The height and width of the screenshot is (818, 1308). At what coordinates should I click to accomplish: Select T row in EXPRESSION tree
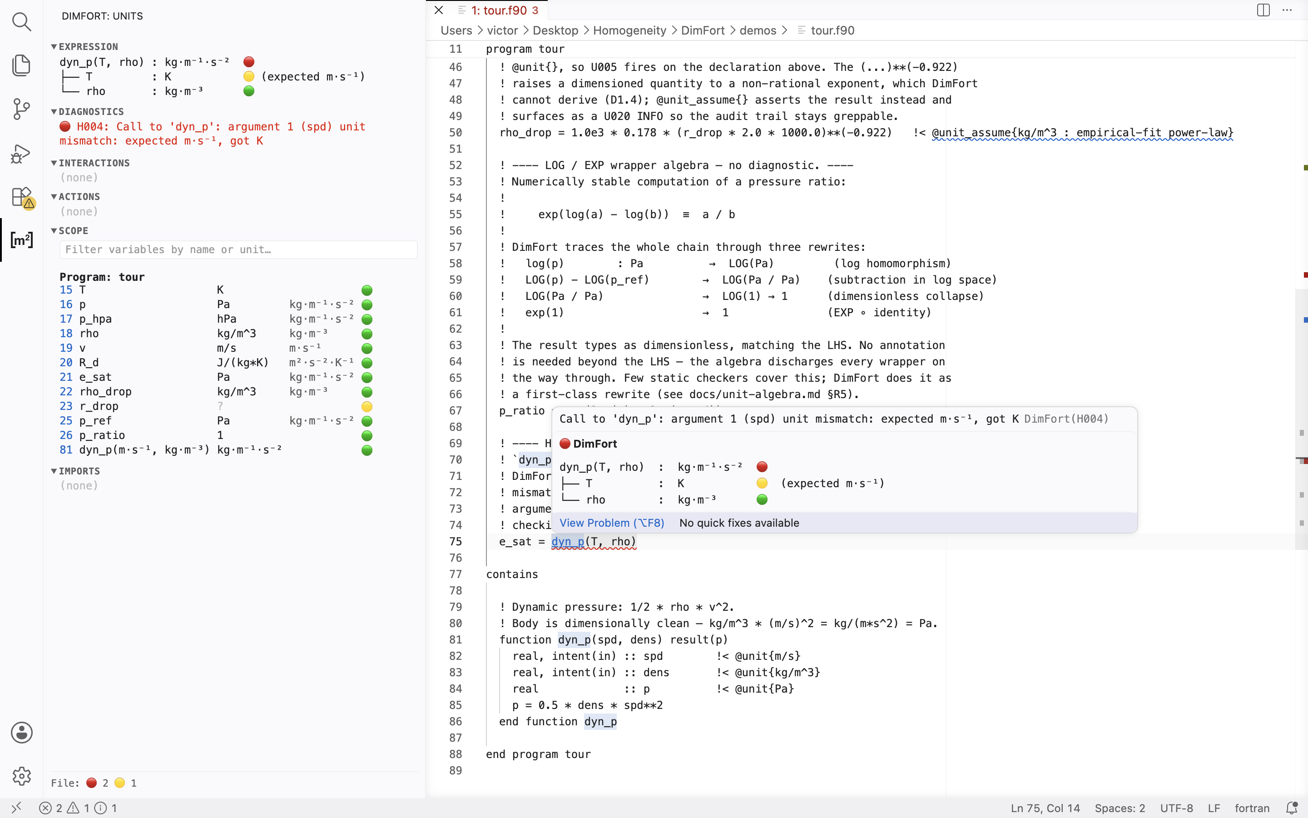pyautogui.click(x=213, y=77)
